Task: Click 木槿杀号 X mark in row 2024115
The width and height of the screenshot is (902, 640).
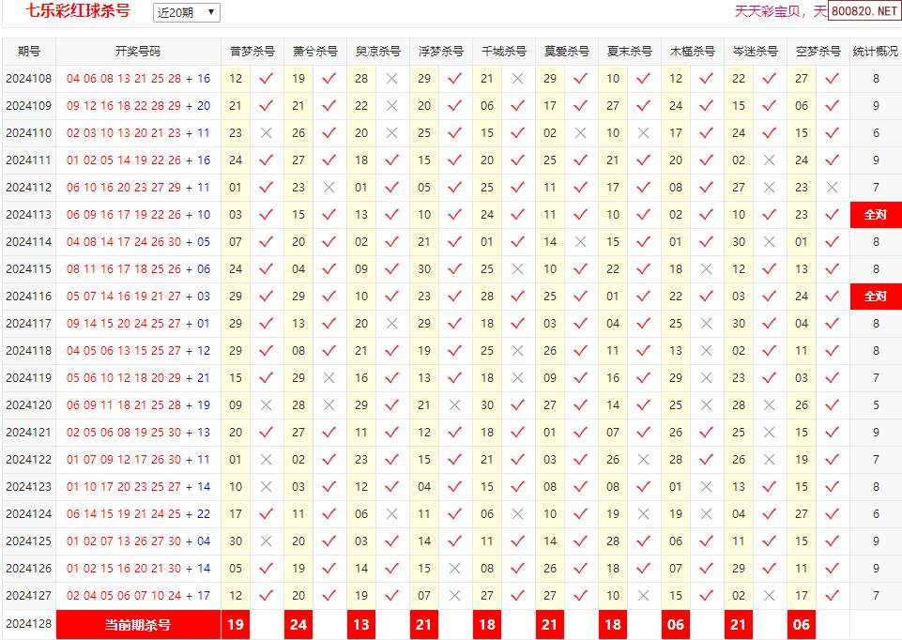Action: point(707,269)
